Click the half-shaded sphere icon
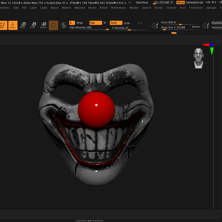 pos(64,25)
